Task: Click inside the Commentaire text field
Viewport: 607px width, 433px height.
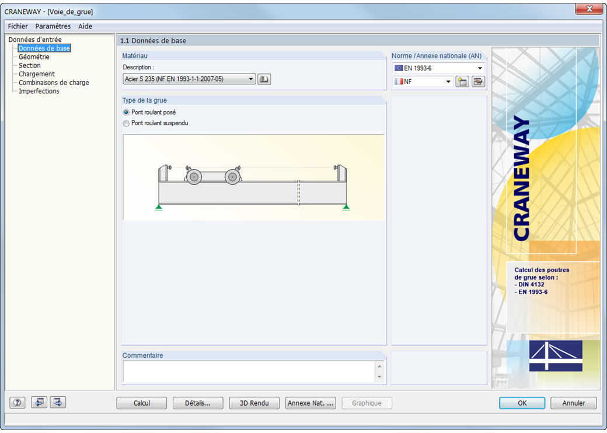Action: (x=249, y=372)
